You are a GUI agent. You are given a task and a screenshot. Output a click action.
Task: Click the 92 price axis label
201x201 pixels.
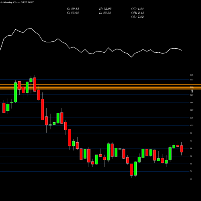coord(191,141)
